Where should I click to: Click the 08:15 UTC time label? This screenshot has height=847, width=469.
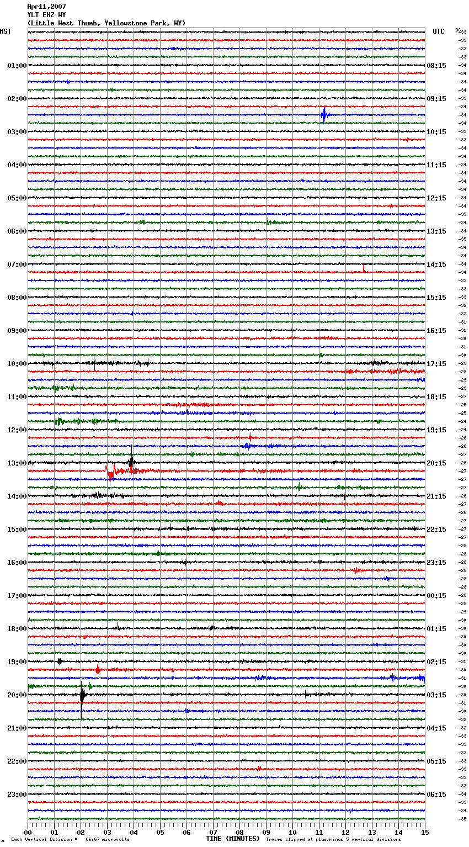436,66
